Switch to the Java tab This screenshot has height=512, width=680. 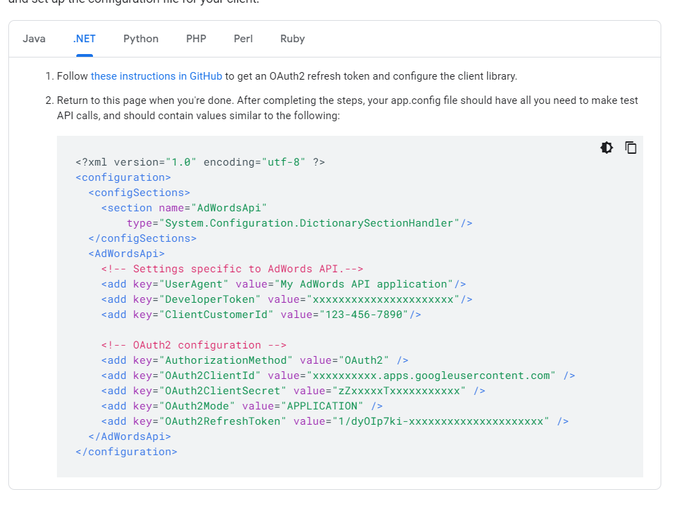tap(34, 39)
